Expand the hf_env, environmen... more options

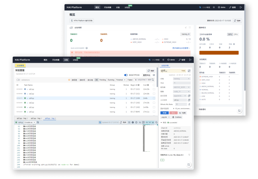point(174,108)
